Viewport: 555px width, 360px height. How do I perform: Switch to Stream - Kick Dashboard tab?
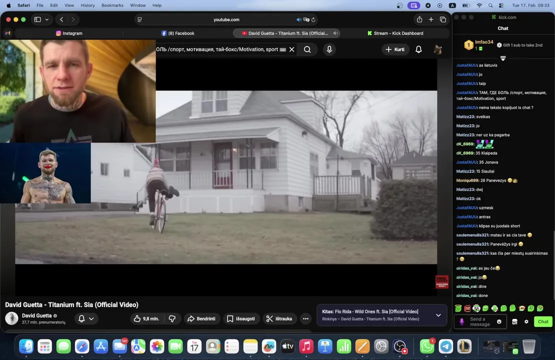coord(395,33)
